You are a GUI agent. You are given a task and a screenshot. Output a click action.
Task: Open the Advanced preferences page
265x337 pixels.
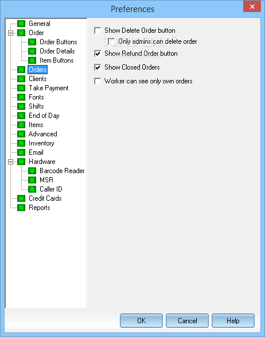click(x=43, y=134)
